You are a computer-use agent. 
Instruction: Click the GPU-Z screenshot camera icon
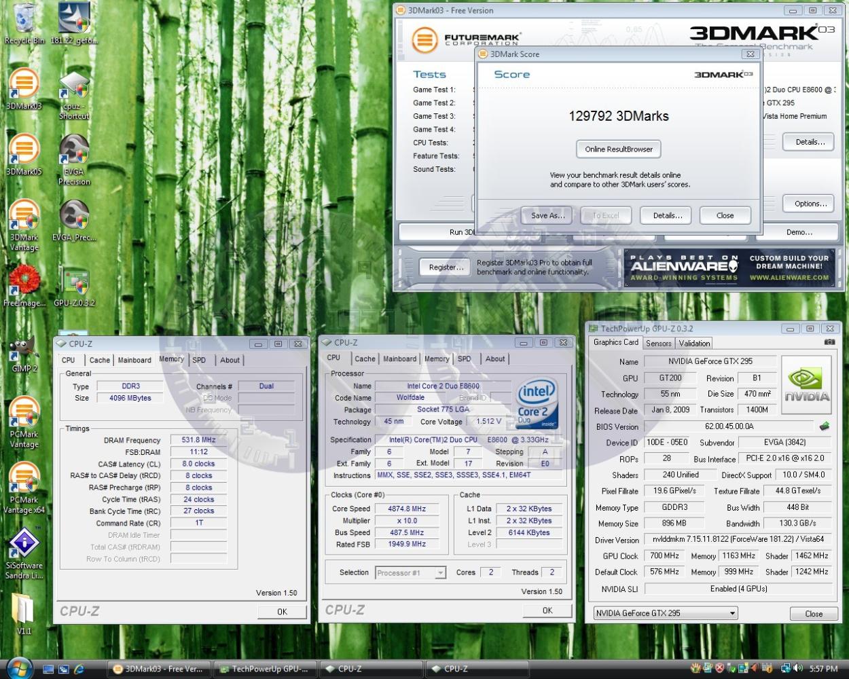(829, 342)
